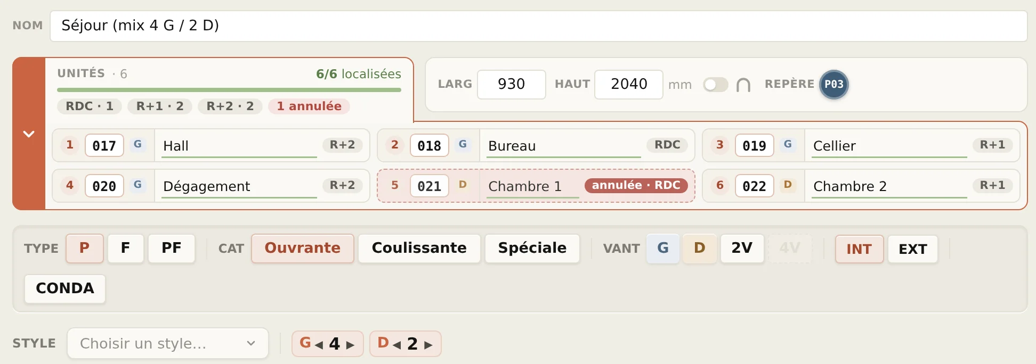Screen dimensions: 1036x364
Task: Click unit index 1 badge
Action: click(x=70, y=145)
